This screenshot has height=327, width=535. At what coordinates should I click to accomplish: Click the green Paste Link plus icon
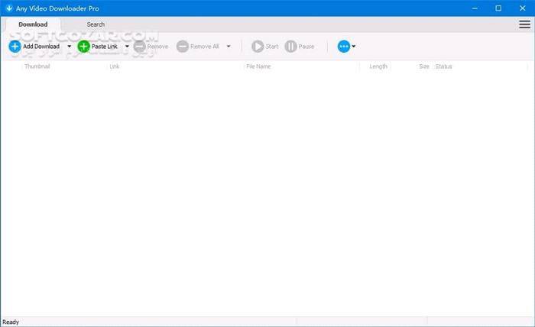[x=83, y=47]
